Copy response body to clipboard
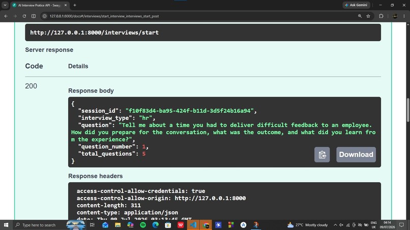This screenshot has height=230, width=410. pos(322,154)
